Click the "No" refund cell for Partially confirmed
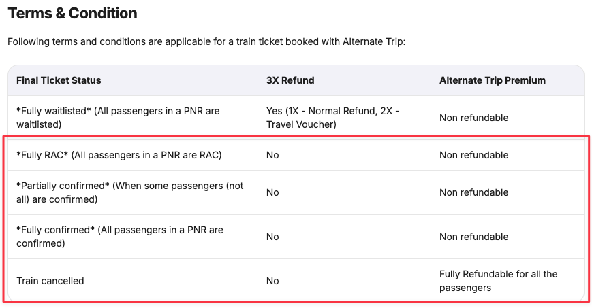Screen dimensions: 592x308 (273, 192)
